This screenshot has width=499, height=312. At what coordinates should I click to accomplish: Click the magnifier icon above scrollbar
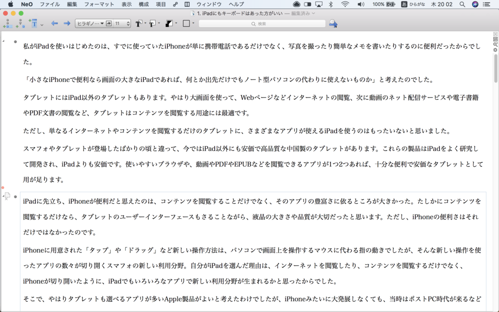(495, 44)
